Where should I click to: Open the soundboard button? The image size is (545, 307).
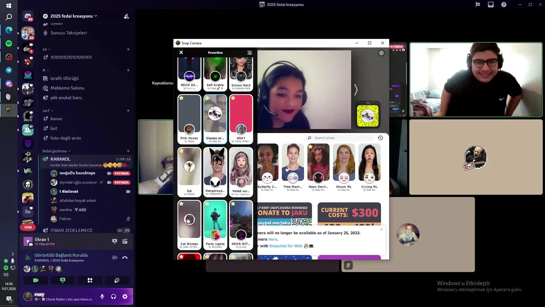[117, 280]
